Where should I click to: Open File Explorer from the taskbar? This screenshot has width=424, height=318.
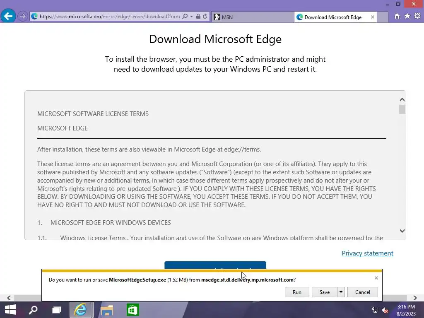(x=106, y=310)
